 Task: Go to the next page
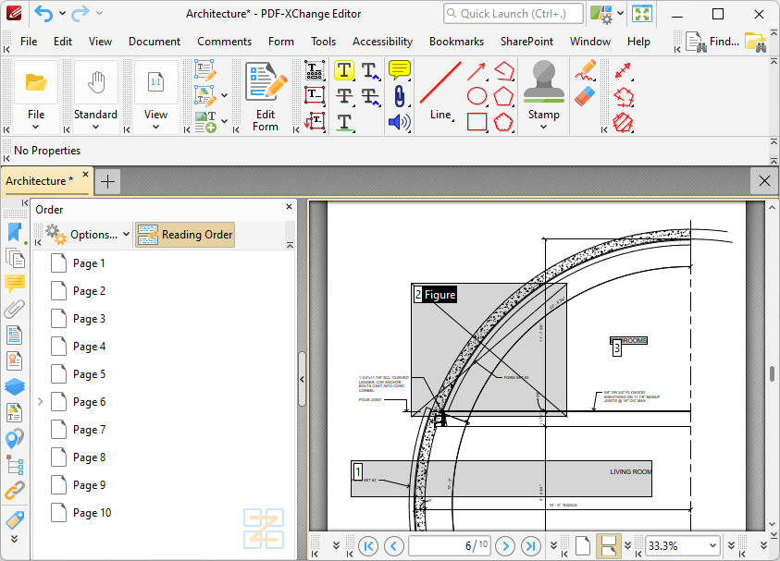tap(505, 546)
